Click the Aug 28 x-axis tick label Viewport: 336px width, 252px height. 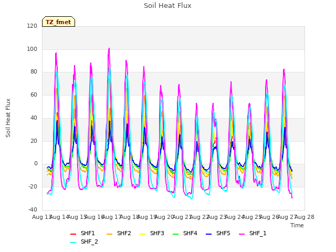pos(304,217)
